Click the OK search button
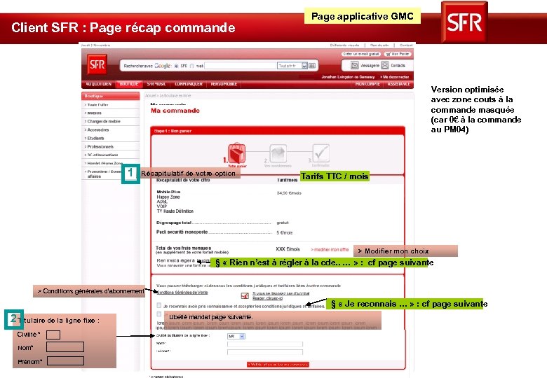The height and width of the screenshot is (378, 547). click(312, 66)
